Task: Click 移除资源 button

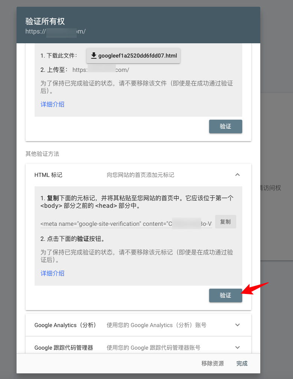Action: 213,363
